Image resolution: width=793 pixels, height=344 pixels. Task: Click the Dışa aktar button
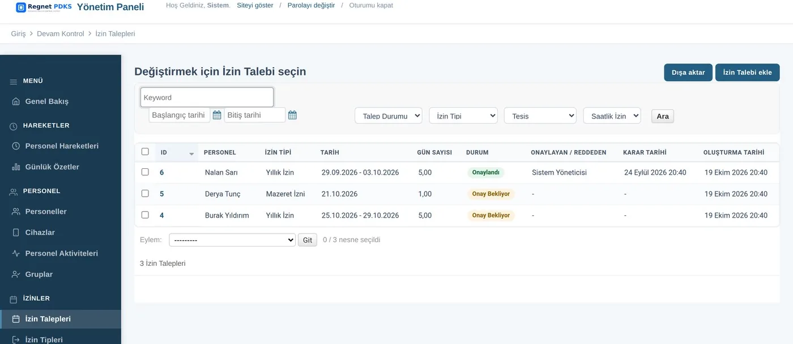coord(688,73)
